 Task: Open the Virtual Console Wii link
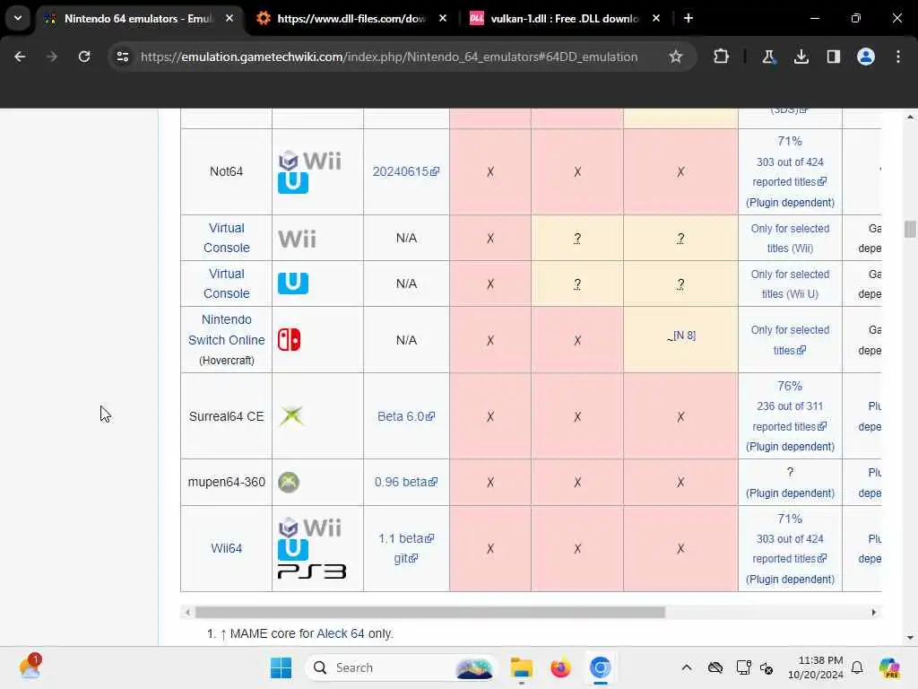227,238
